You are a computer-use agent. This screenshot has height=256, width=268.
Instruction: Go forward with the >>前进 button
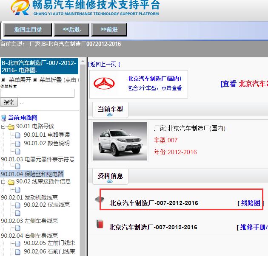[x=109, y=29]
